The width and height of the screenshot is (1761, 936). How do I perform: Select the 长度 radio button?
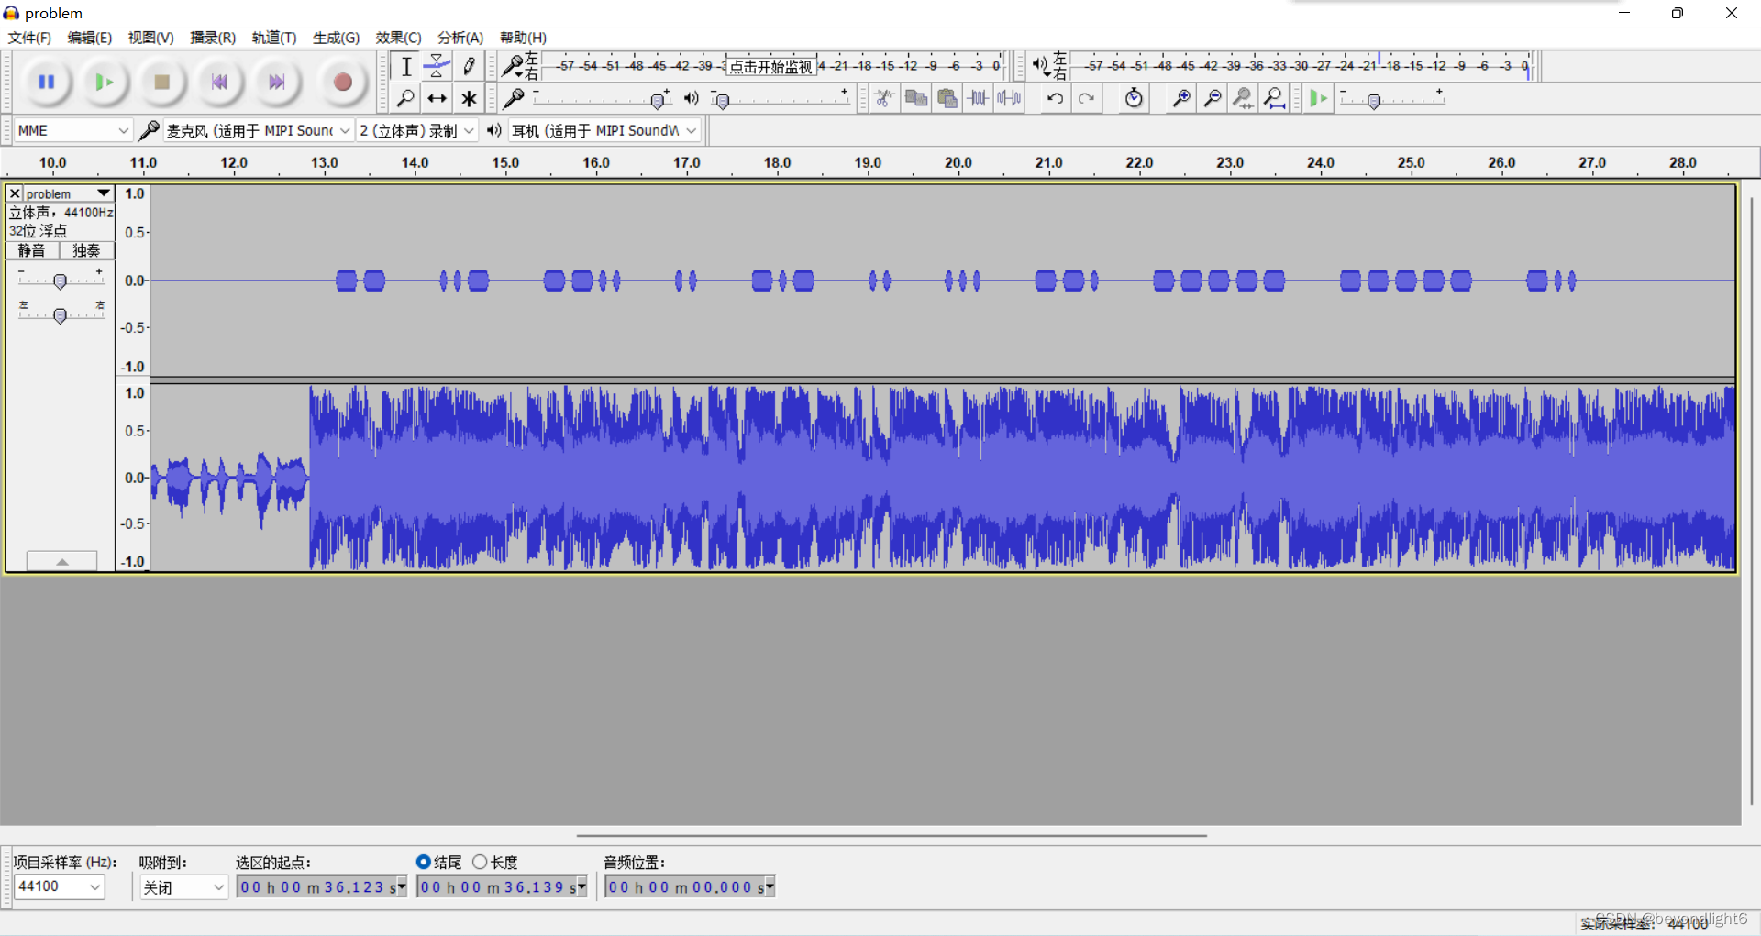pos(480,862)
